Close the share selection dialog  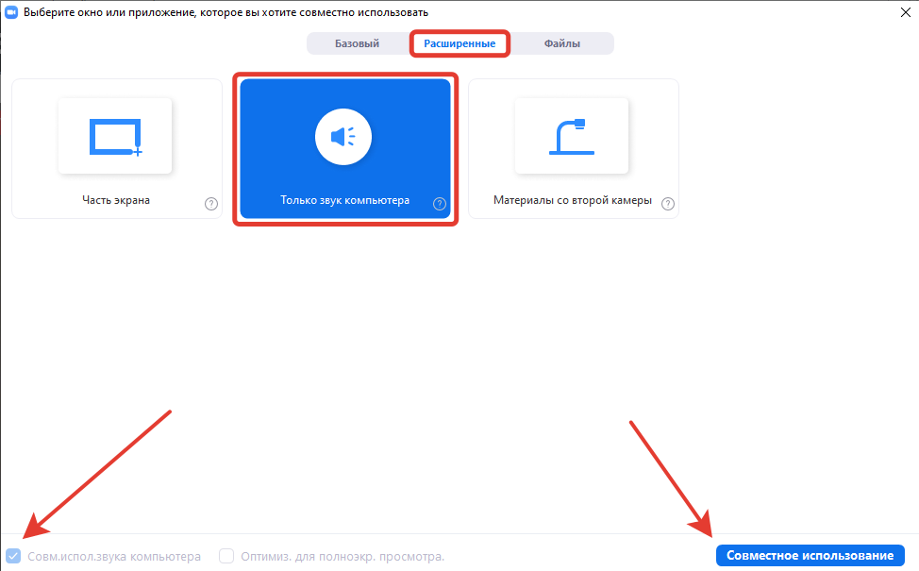click(905, 12)
